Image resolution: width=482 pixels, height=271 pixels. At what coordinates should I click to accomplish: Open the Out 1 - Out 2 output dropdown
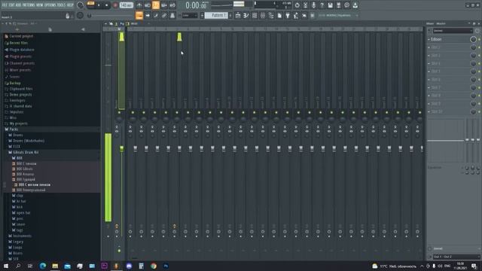[456, 257]
